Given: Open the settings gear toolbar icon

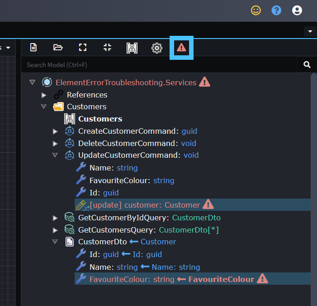Looking at the screenshot, I should point(156,48).
